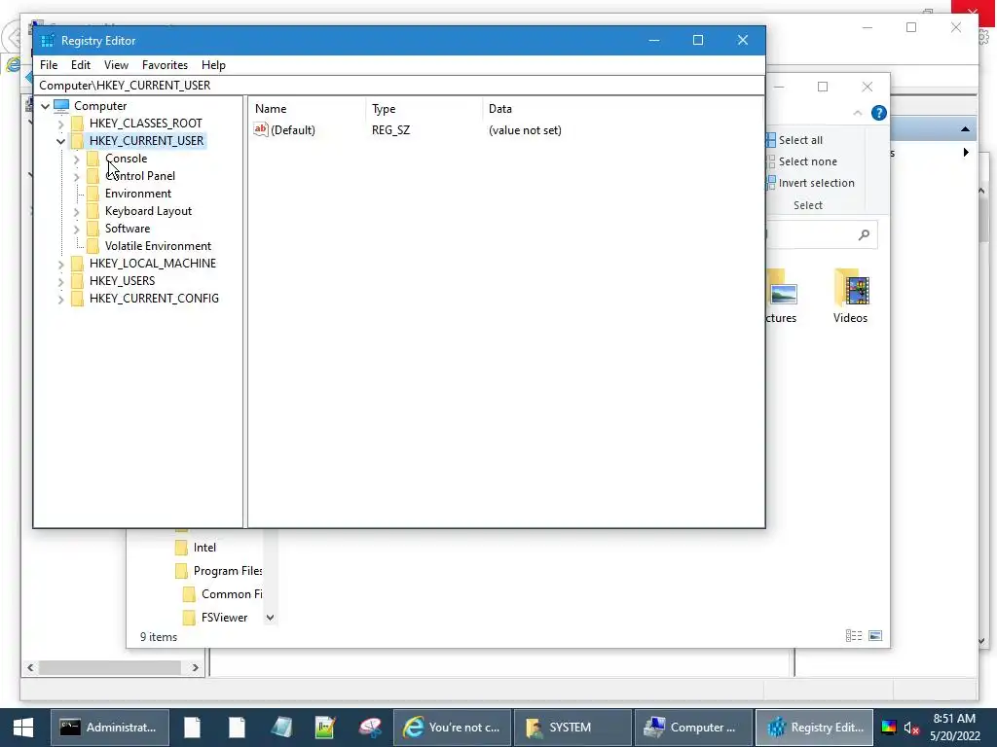Switch Explorer to large icons view
Image resolution: width=997 pixels, height=747 pixels.
tap(875, 636)
